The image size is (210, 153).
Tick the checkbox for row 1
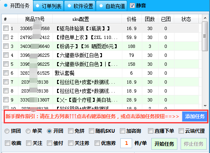(x=6, y=28)
